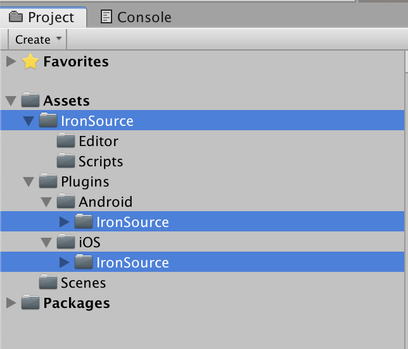Image resolution: width=408 pixels, height=349 pixels.
Task: Select the Favorites label
Action: coord(76,61)
